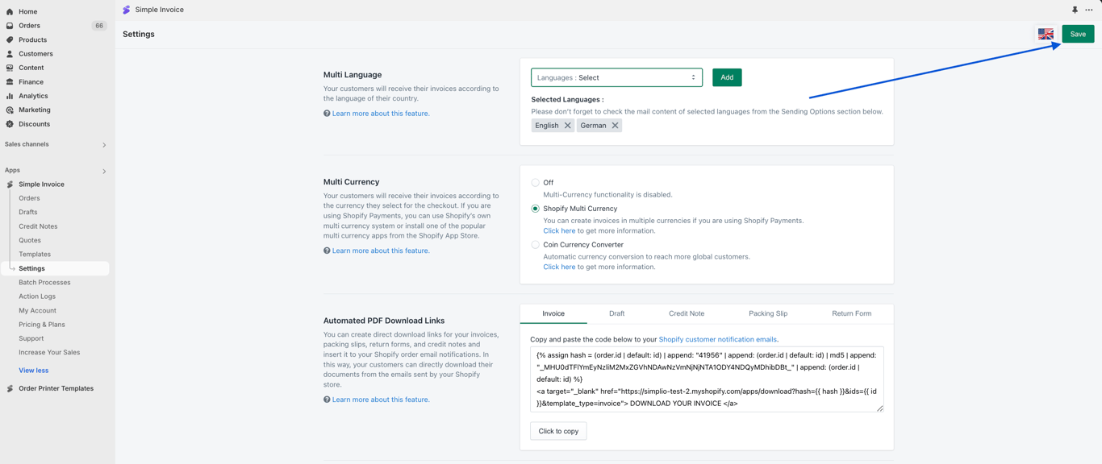Click the Discounts icon in sidebar
Viewport: 1102px width, 464px height.
[x=10, y=124]
